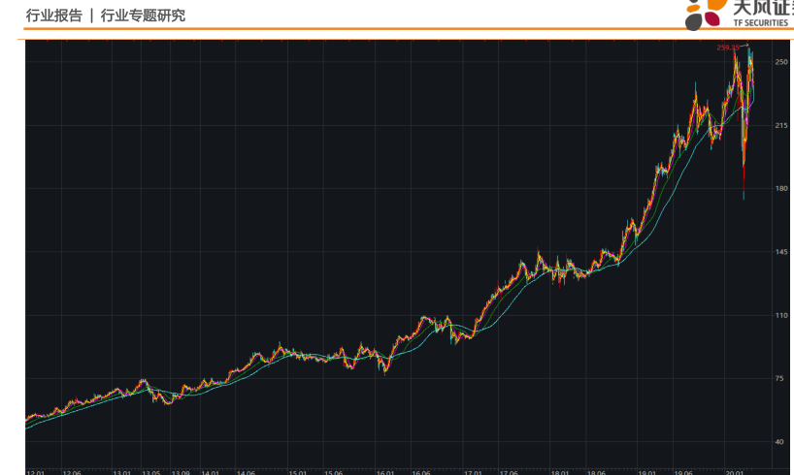Select the 行业报告 header text

coord(53,16)
